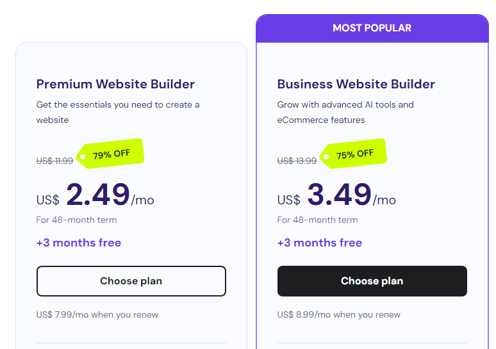
Task: Click the crossed-out US$ 11.99 price
Action: [x=54, y=161]
